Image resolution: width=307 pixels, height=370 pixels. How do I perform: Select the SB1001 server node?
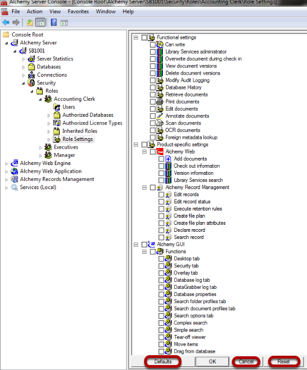tap(37, 51)
